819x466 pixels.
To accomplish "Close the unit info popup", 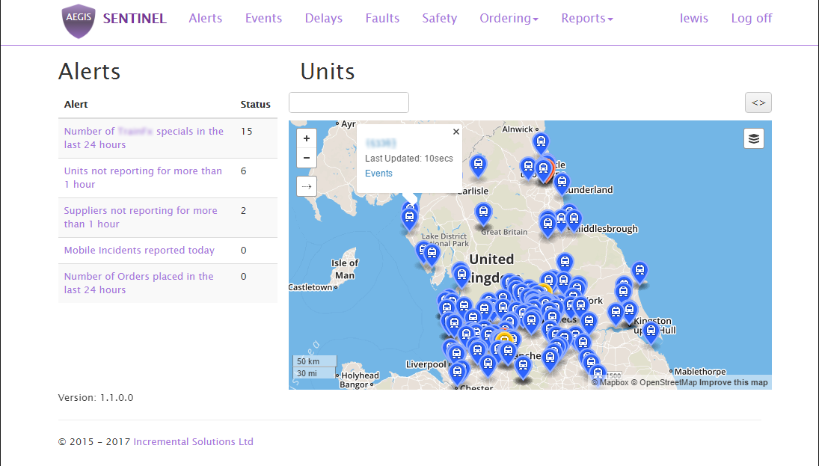I will click(x=456, y=132).
